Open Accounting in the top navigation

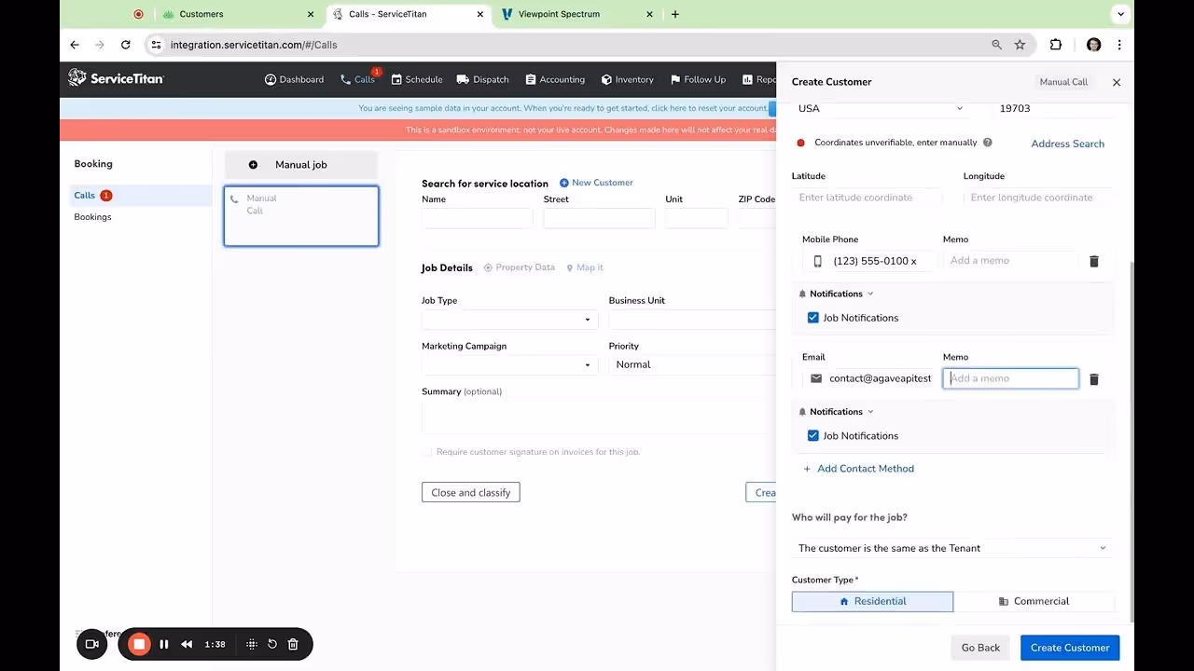point(555,79)
